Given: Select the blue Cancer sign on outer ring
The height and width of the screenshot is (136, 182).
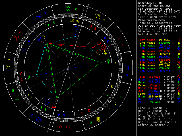Looking at the screenshot, I should pos(38,119).
